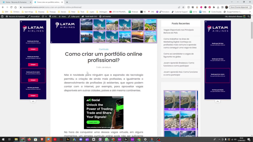
Task: Click Editar post in the admin bar
Action: tap(74, 16)
